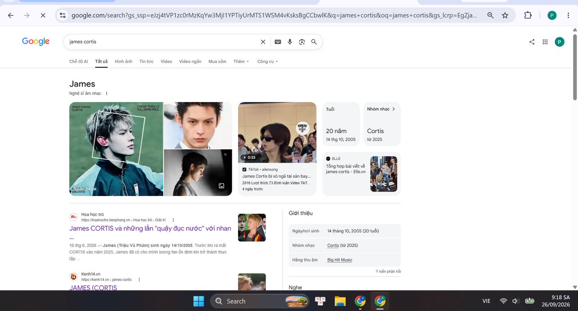Image resolution: width=578 pixels, height=311 pixels.
Task: Click the Hoa học trò site name
Action: [92, 214]
